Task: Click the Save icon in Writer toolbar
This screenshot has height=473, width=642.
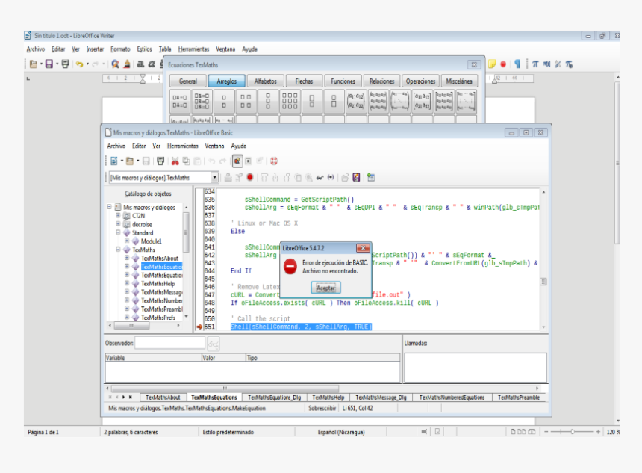Action: pos(49,64)
